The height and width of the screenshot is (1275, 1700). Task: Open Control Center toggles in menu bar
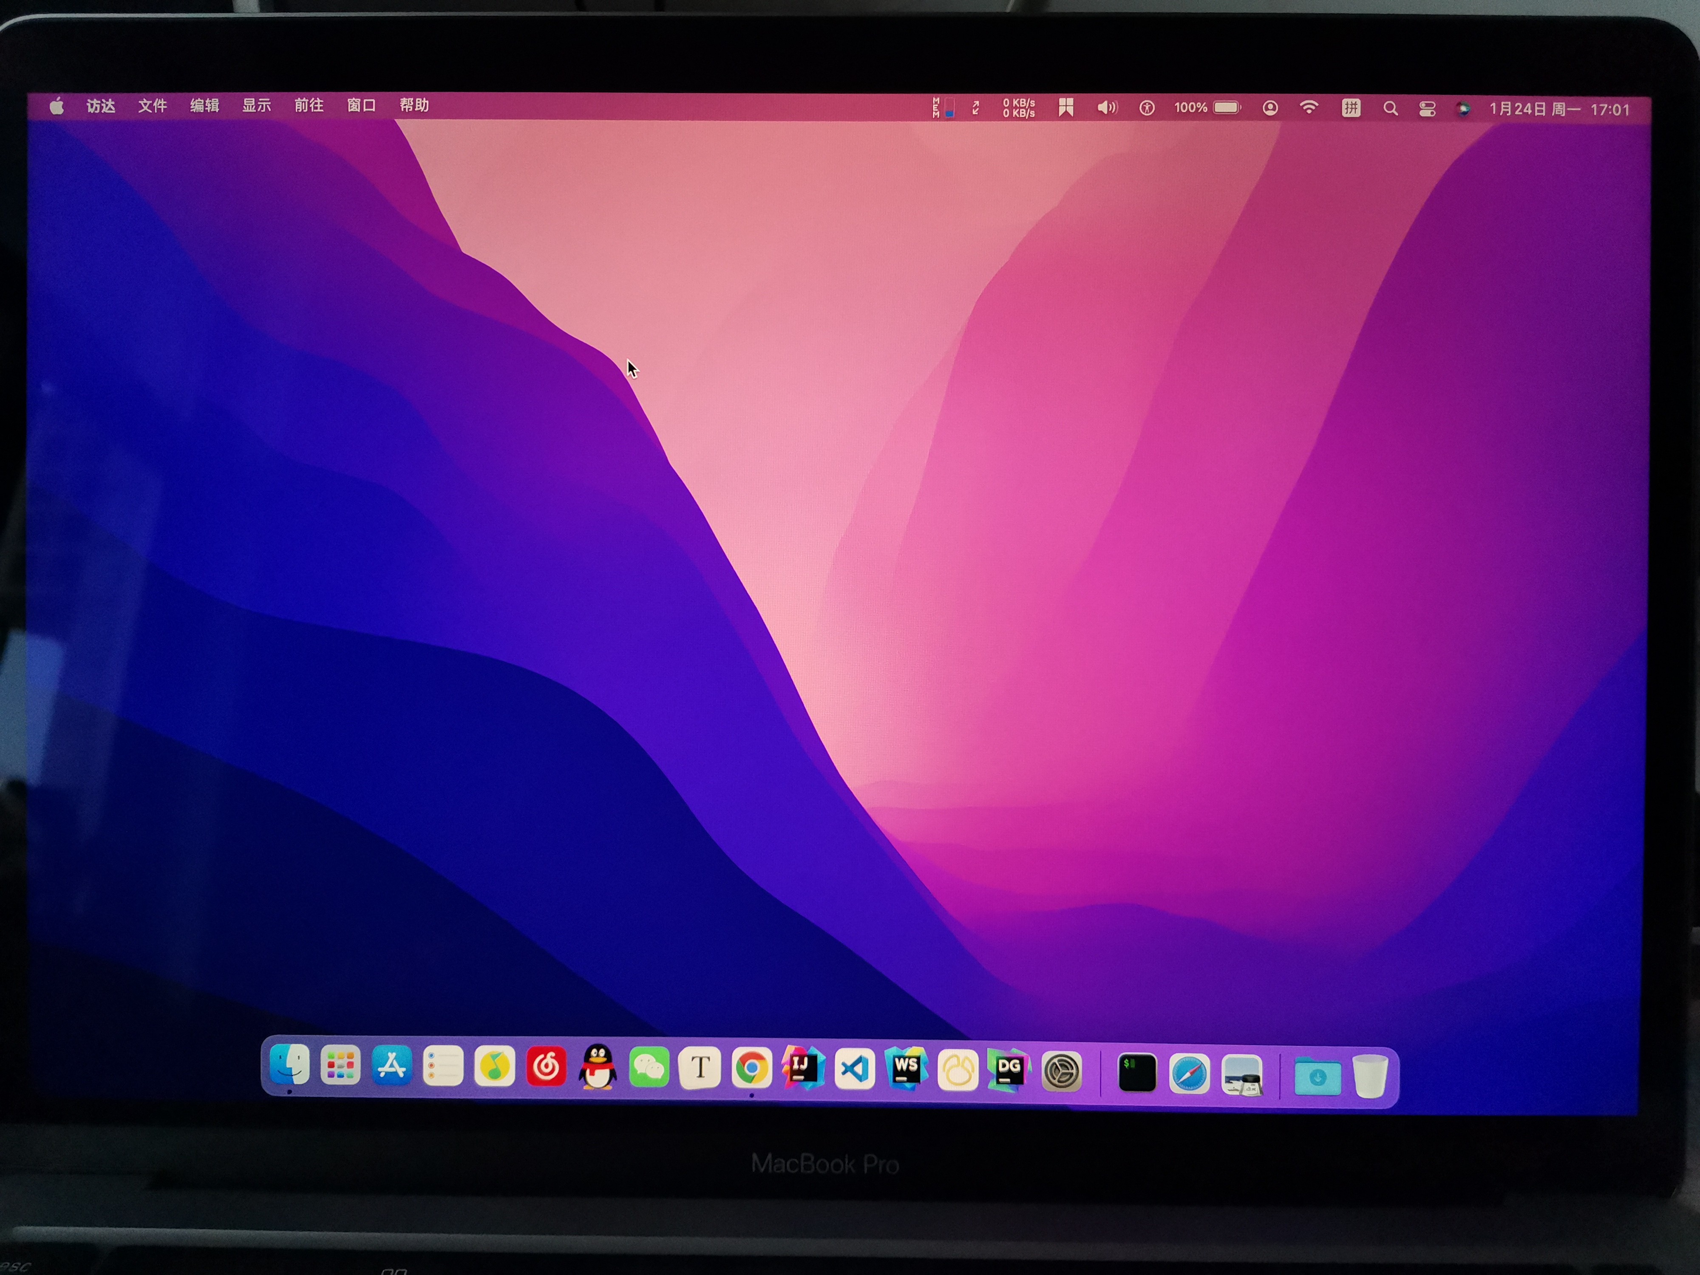click(1427, 109)
